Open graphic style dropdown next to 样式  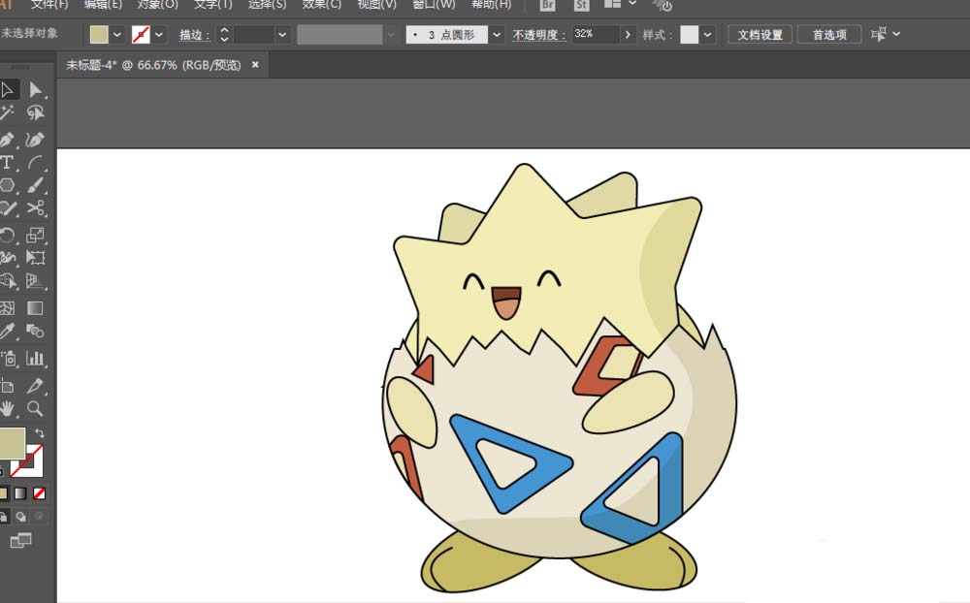click(707, 35)
